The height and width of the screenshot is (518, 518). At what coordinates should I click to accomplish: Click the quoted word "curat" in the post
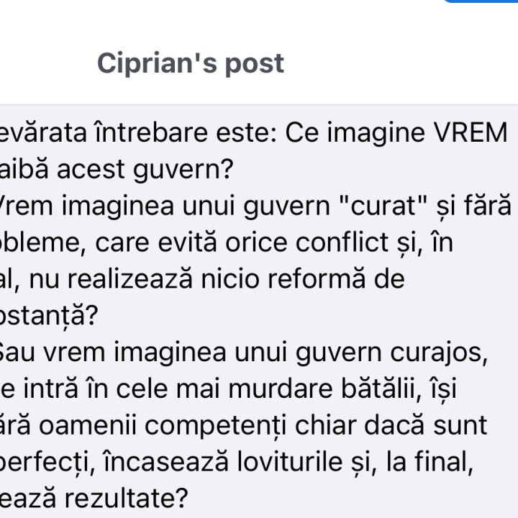pos(383,206)
